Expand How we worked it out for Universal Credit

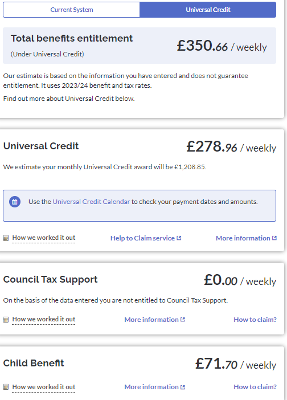tap(44, 238)
